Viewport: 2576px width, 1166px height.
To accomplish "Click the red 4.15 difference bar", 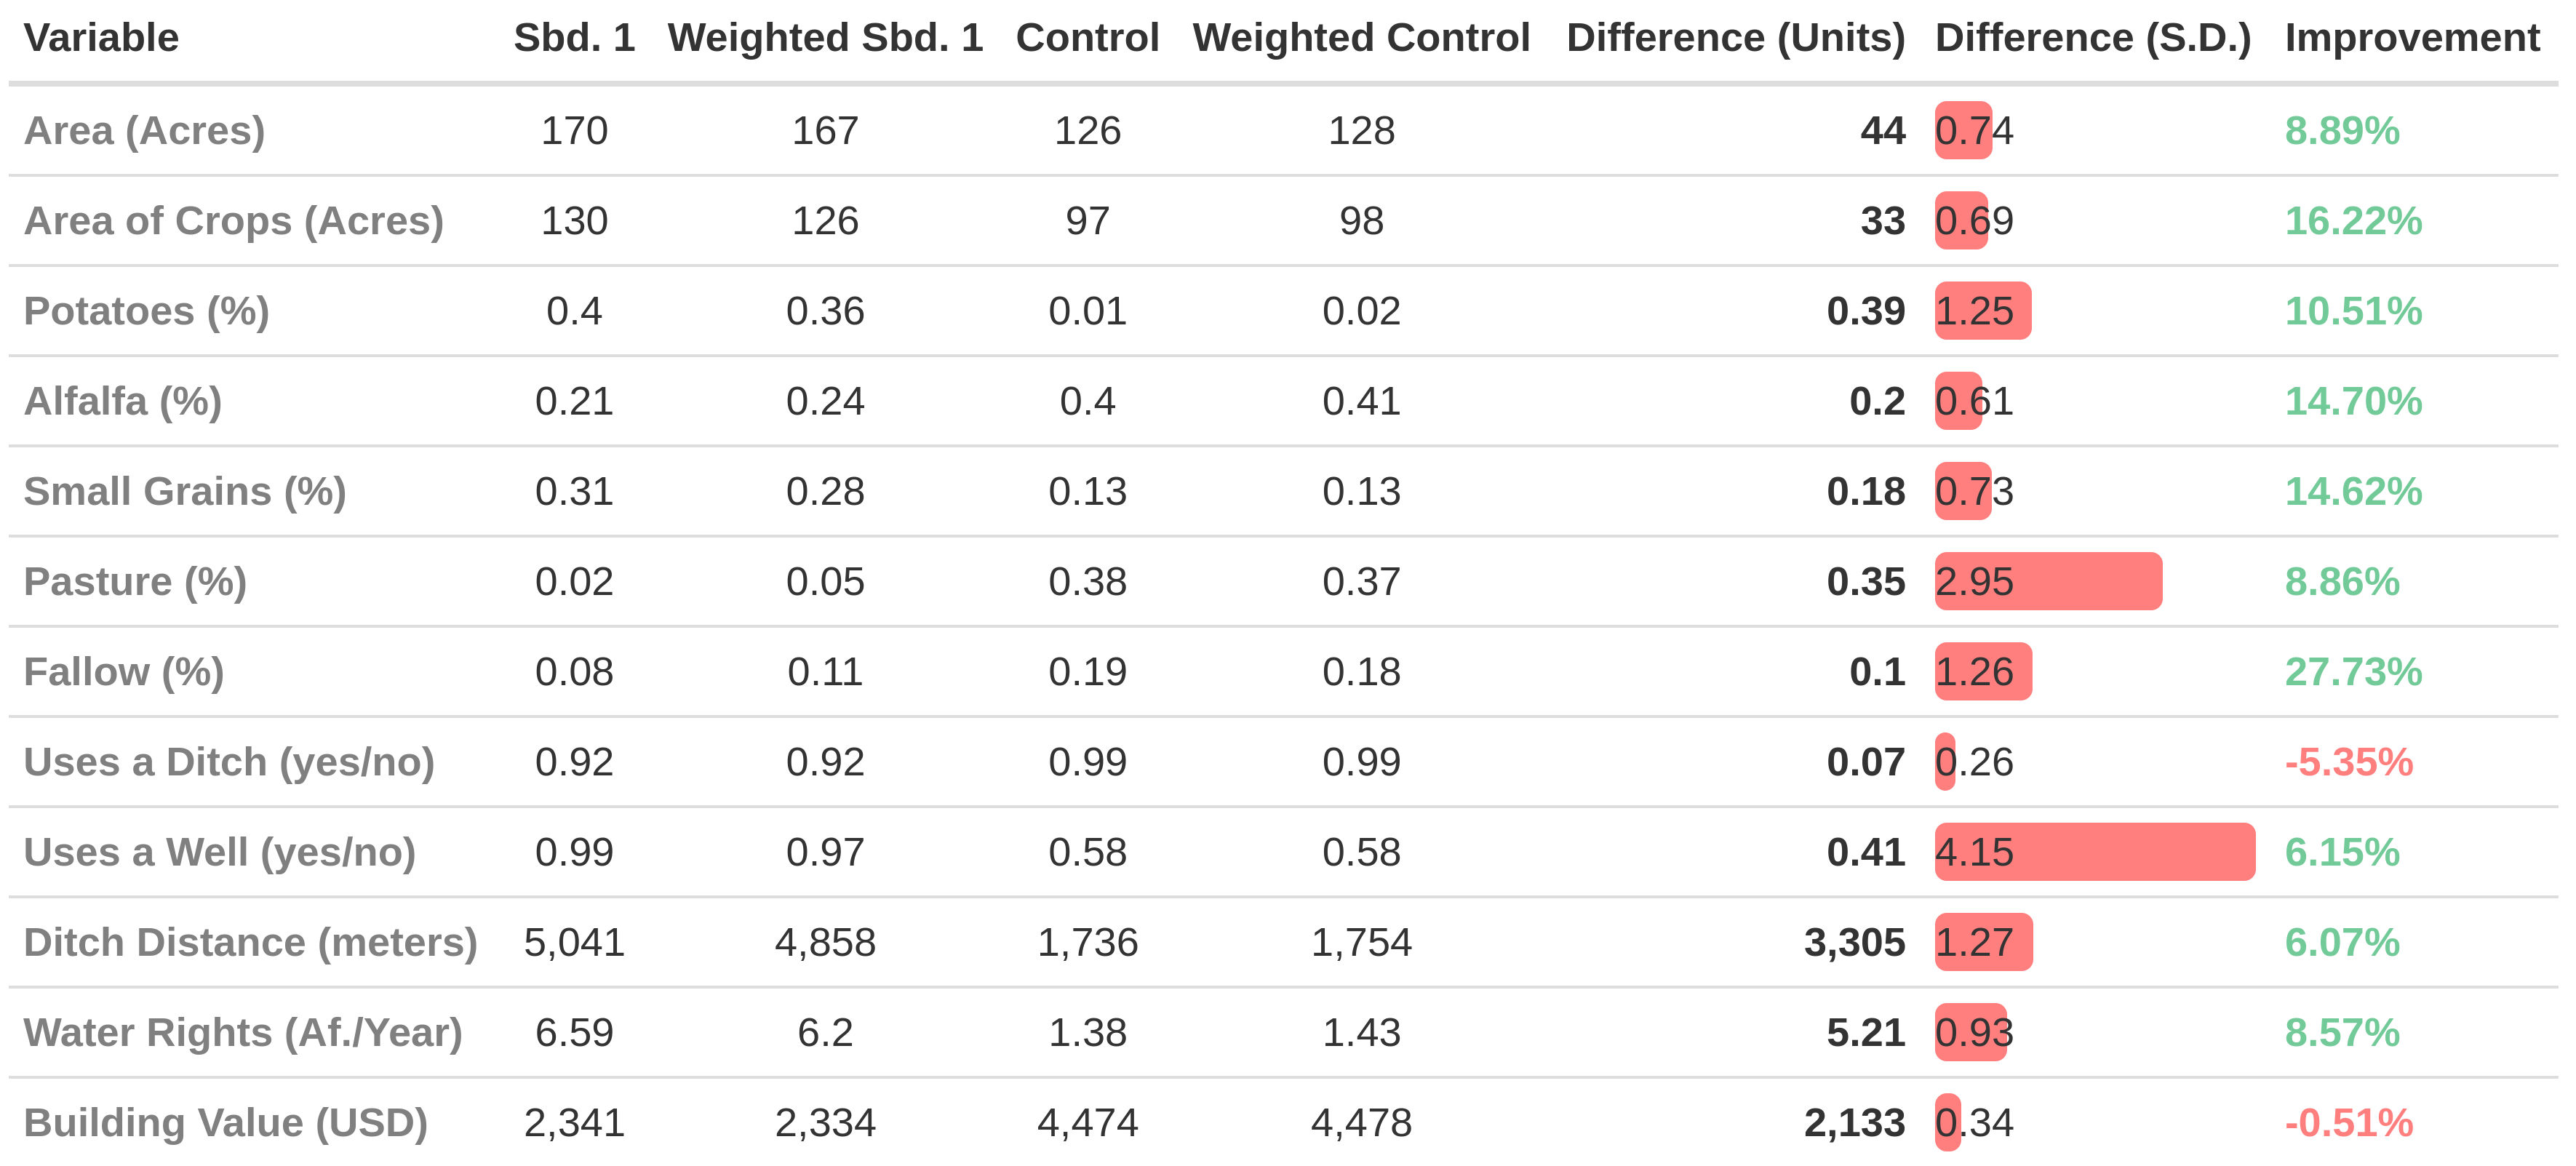I will 2094,852.
